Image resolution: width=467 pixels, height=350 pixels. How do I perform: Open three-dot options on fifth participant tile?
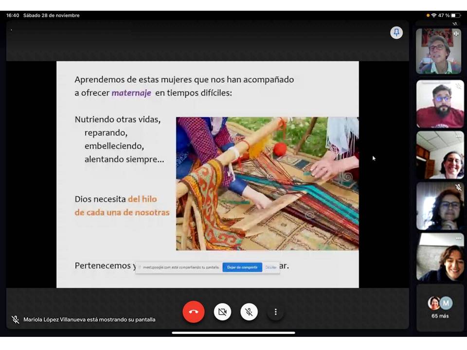(458, 238)
